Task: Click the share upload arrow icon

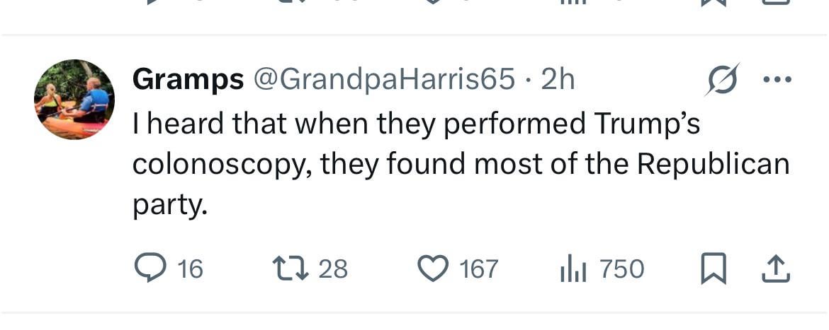Action: click(x=776, y=269)
